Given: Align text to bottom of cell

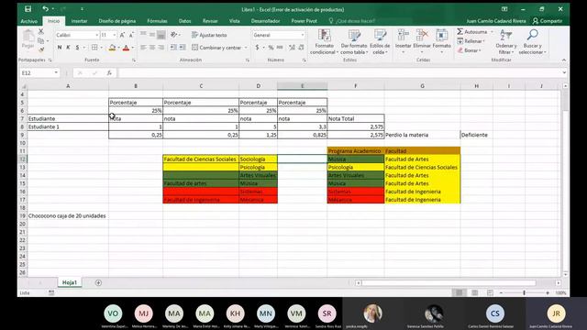Looking at the screenshot, I should [x=161, y=35].
